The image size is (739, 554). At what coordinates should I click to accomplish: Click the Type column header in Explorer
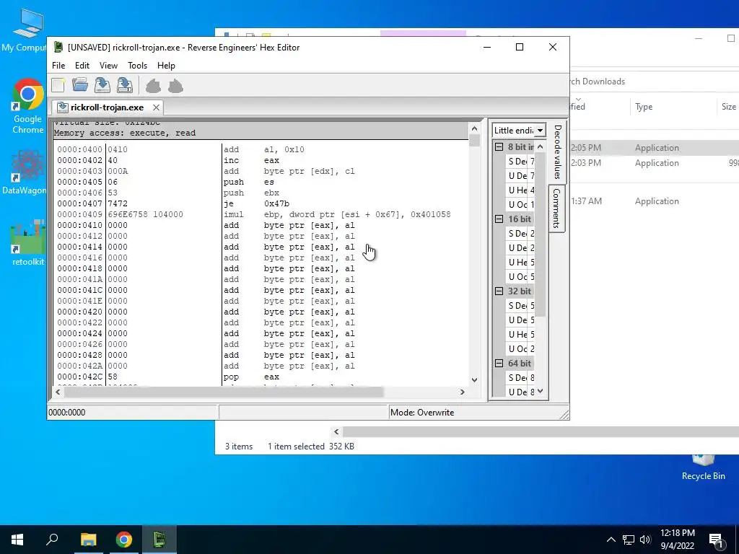tap(643, 107)
